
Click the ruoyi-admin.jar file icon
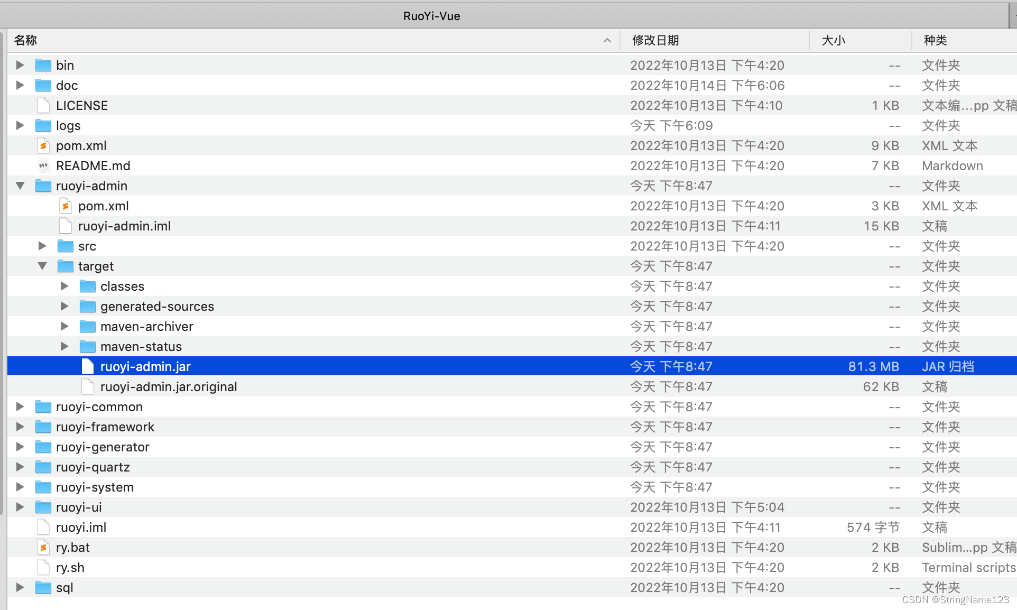coord(88,366)
